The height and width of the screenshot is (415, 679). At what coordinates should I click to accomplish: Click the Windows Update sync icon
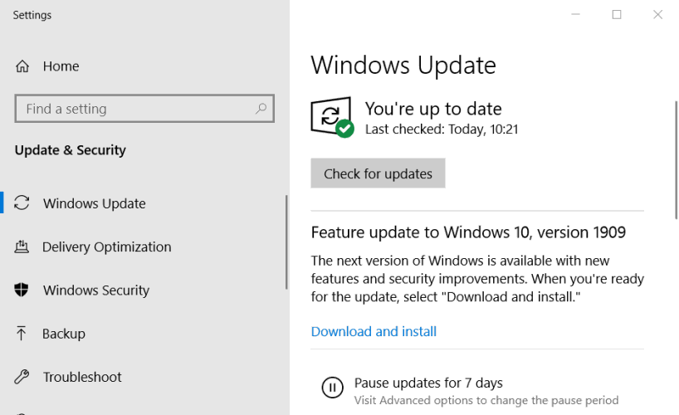[x=22, y=203]
